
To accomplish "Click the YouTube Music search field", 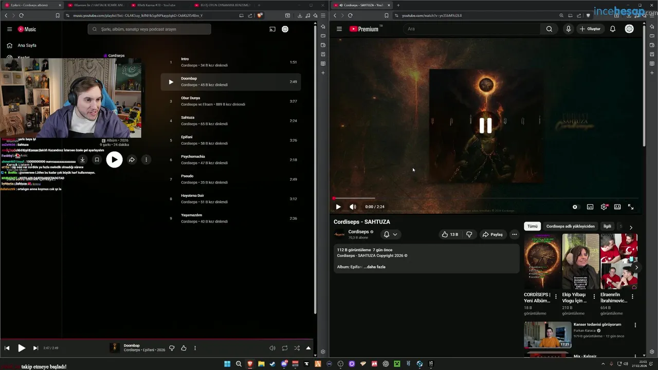I will pos(149,29).
